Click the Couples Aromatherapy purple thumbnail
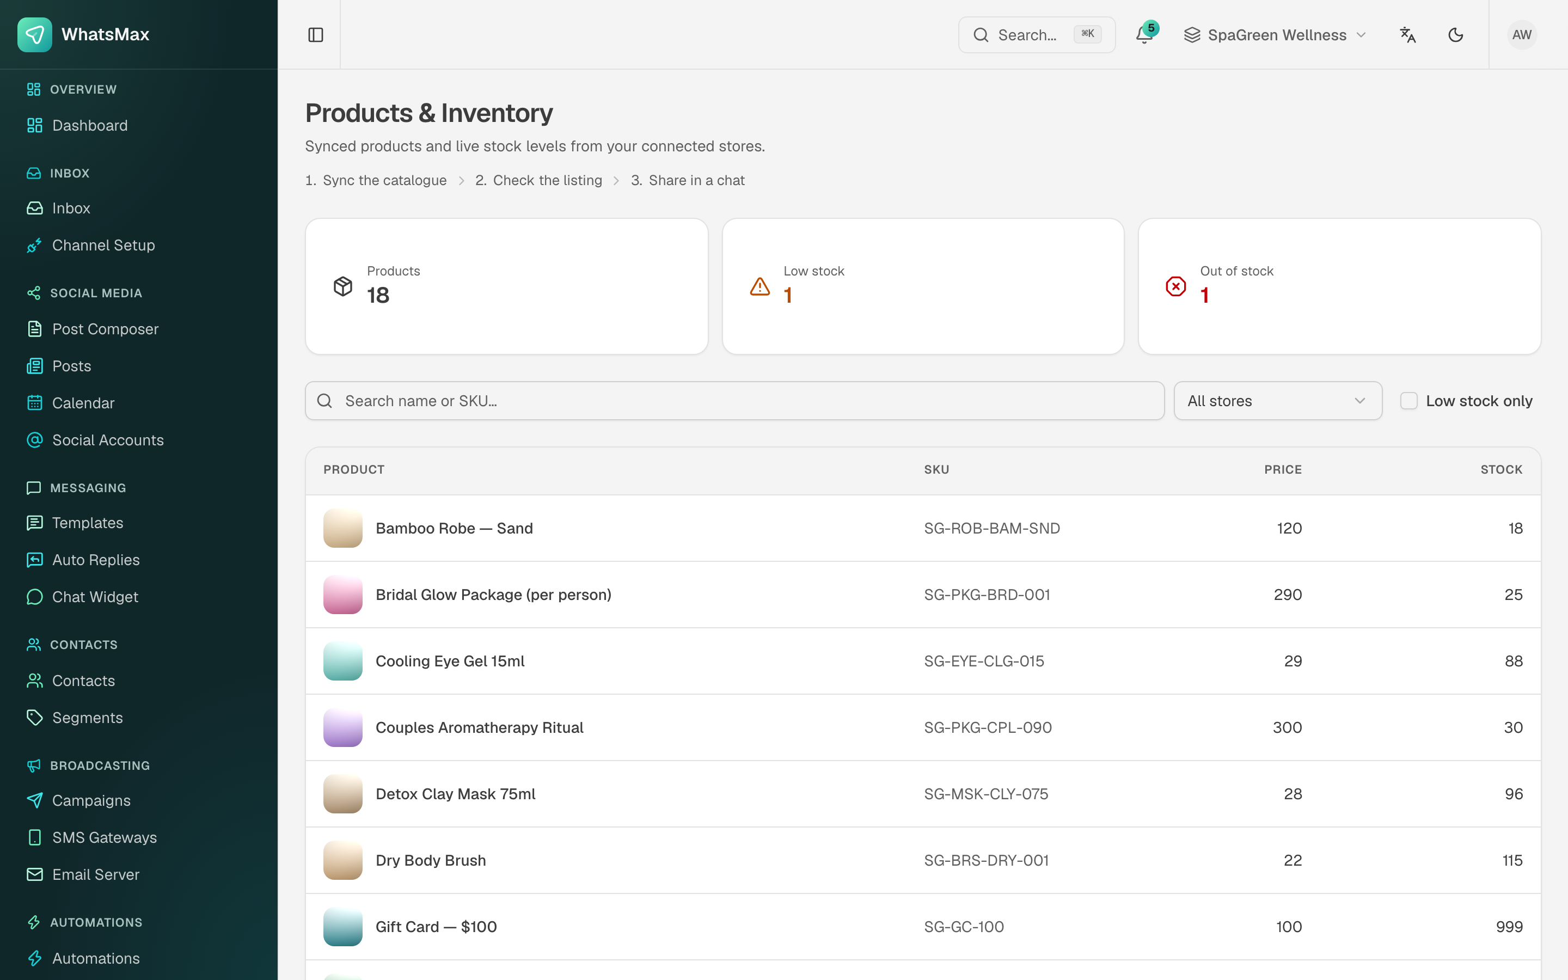The width and height of the screenshot is (1568, 980). pos(343,728)
